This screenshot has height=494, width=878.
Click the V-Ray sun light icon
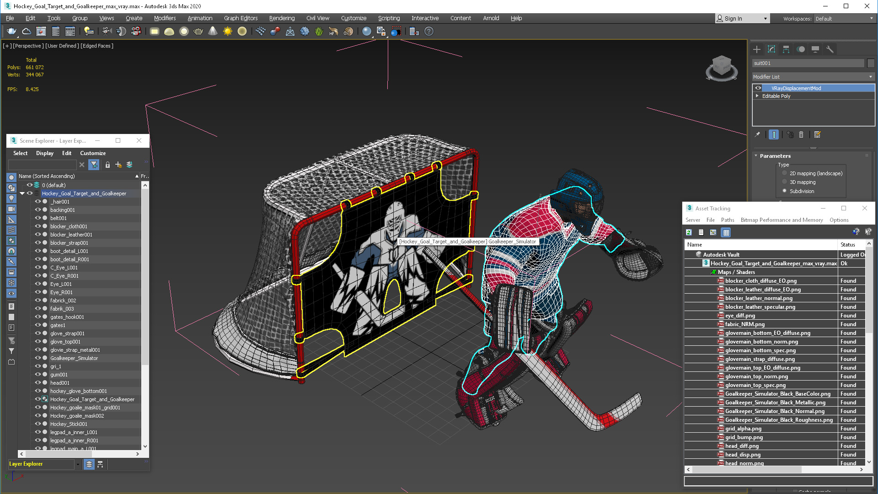point(227,31)
